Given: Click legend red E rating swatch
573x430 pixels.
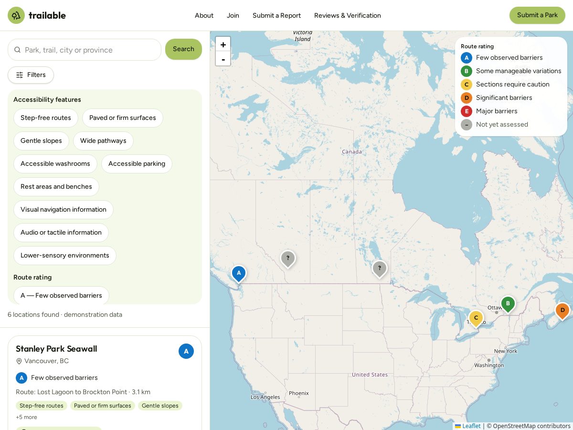Looking at the screenshot, I should [467, 111].
